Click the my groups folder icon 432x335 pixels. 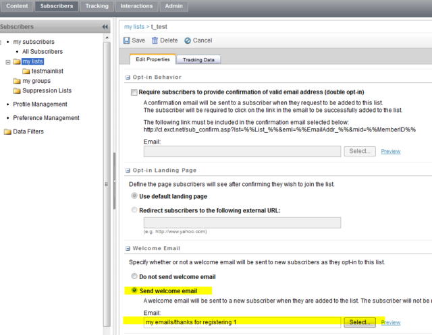coord(17,81)
